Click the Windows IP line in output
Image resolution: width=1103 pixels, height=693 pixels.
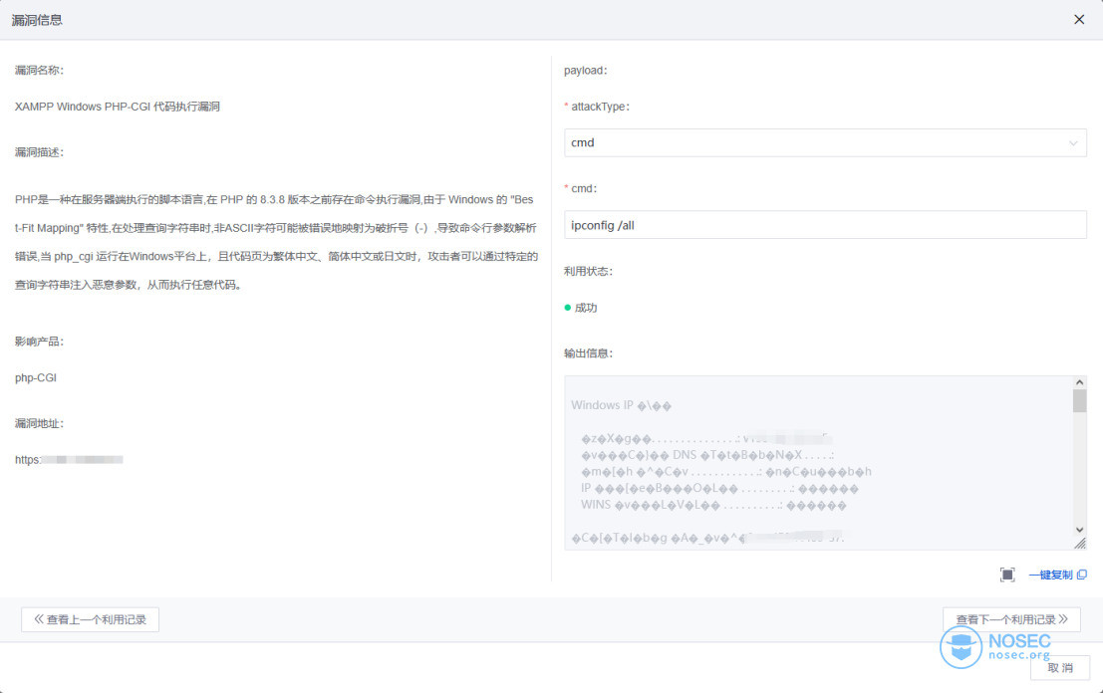coord(621,405)
